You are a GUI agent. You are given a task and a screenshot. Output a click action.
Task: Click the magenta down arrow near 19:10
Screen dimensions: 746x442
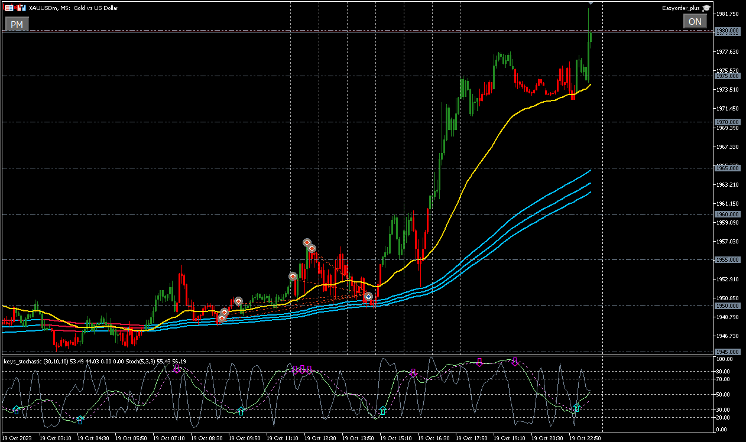pyautogui.click(x=514, y=362)
